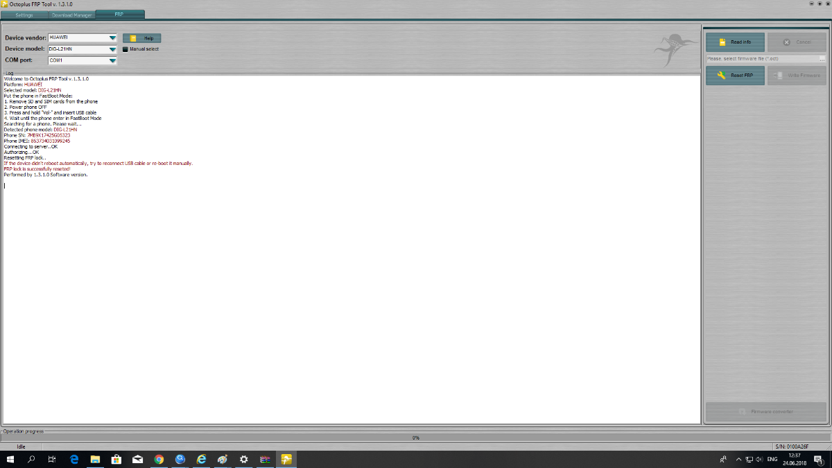
Task: Select the FRP tab
Action: click(x=120, y=15)
